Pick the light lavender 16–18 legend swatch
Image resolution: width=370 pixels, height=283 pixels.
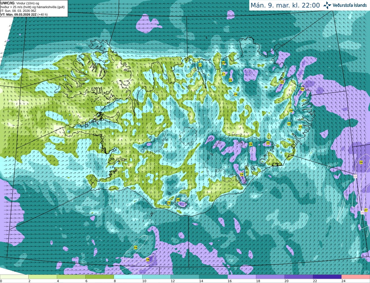(x=242, y=277)
